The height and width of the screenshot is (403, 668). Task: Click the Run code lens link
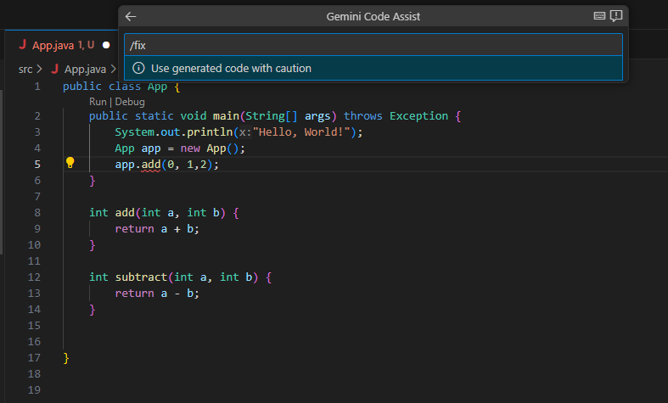(98, 102)
